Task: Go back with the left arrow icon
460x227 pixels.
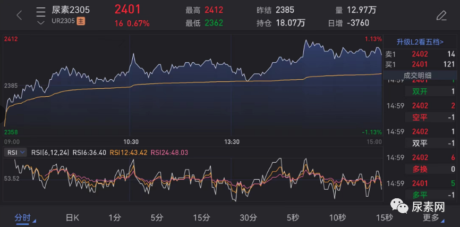Action: click(19, 15)
